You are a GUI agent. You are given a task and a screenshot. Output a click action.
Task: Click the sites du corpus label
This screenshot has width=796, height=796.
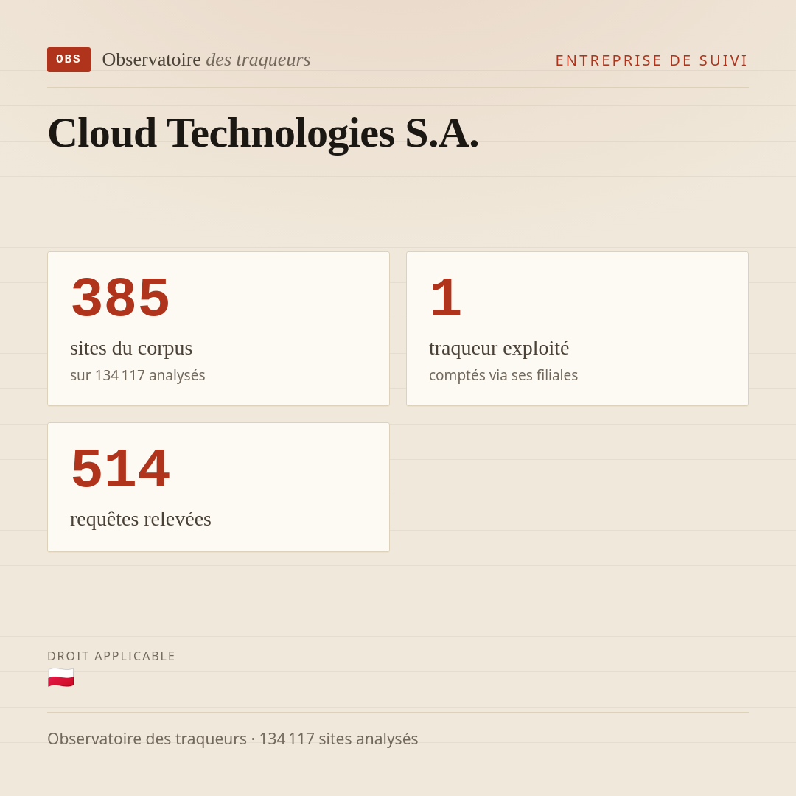(x=131, y=348)
